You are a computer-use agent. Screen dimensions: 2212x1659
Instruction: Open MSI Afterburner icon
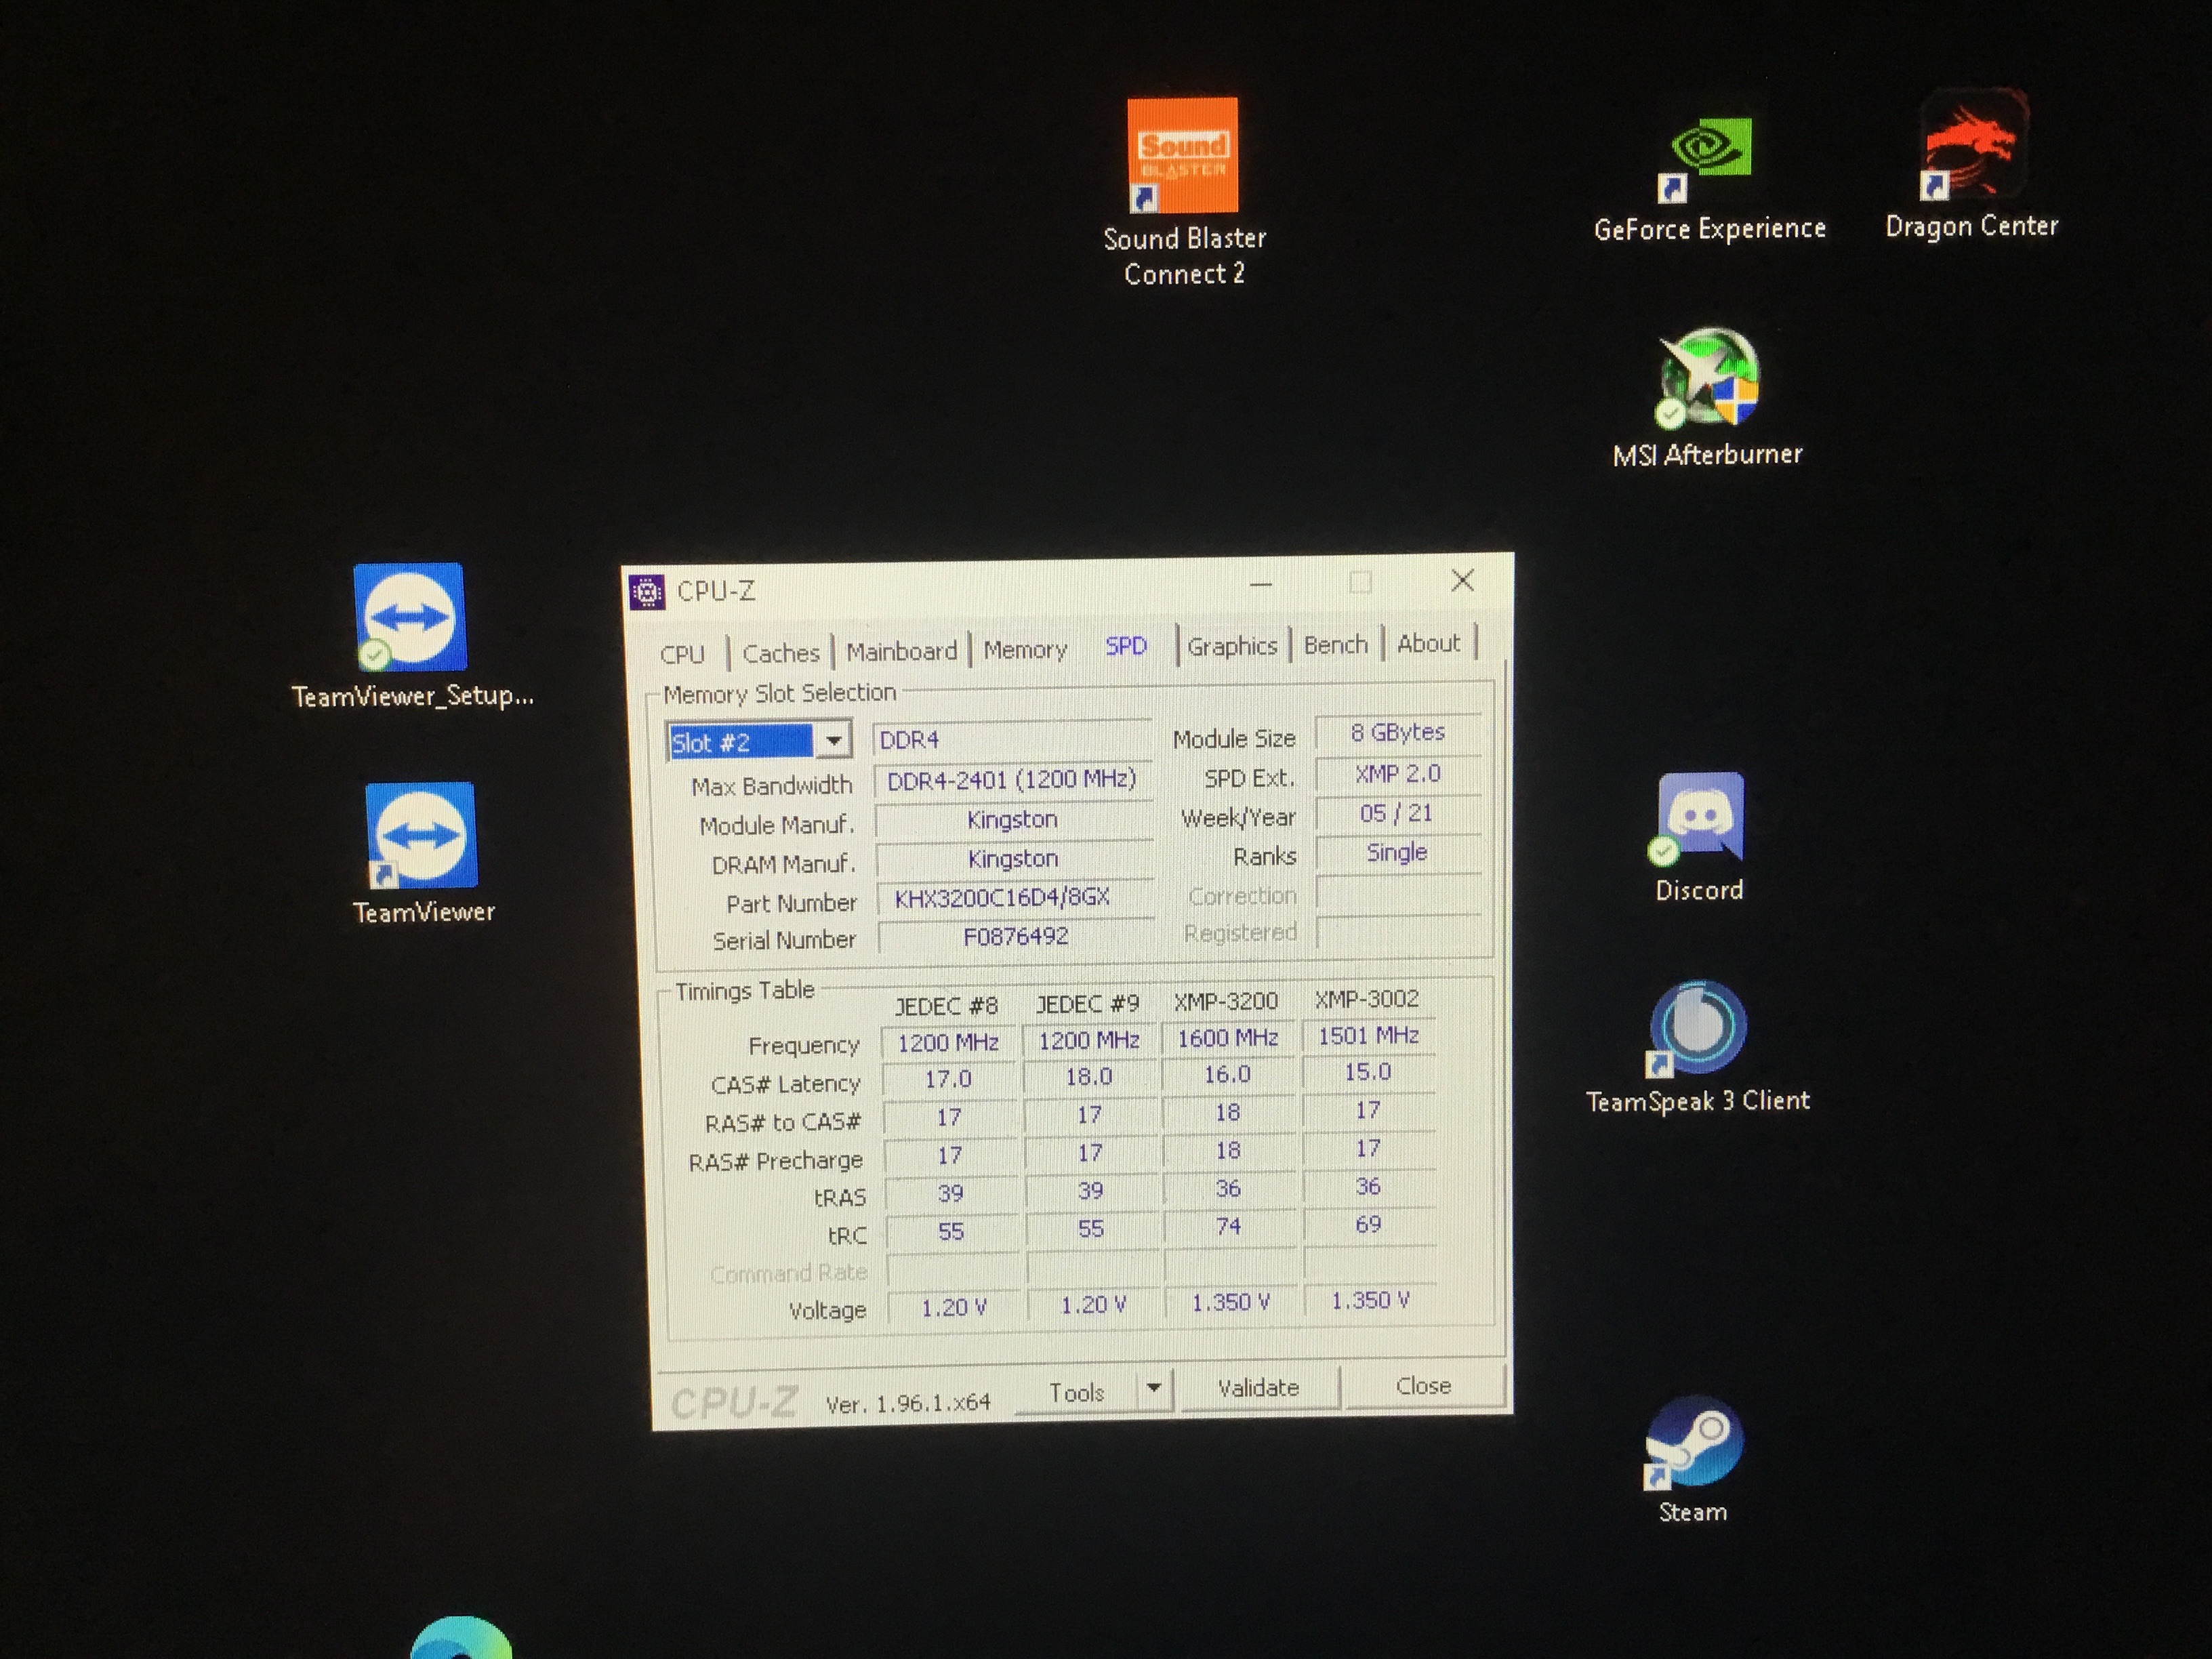click(1708, 378)
